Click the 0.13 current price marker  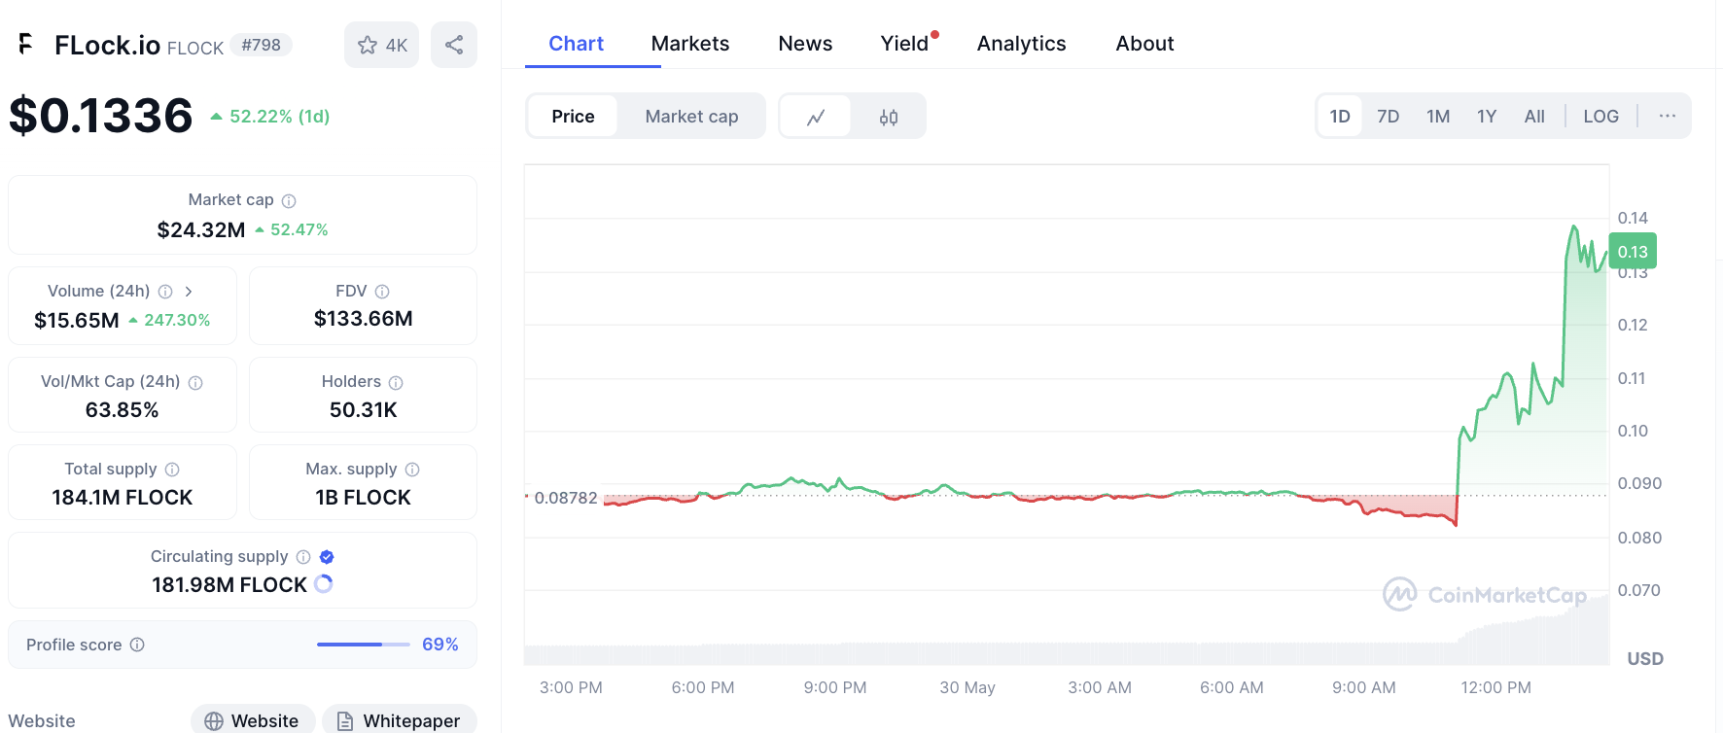tap(1633, 252)
